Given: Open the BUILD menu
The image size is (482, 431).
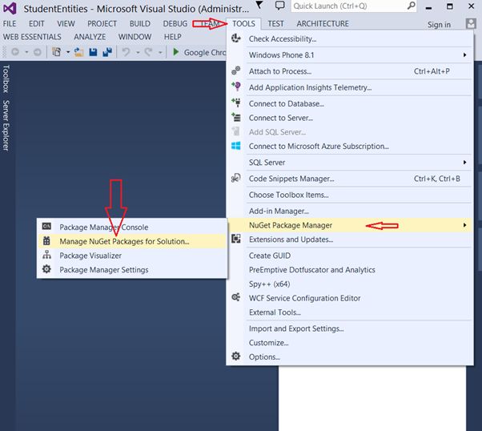Looking at the screenshot, I should (140, 24).
